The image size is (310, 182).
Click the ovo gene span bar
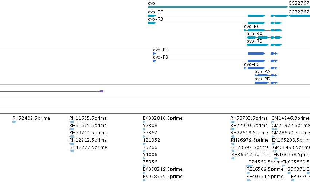(218, 7)
